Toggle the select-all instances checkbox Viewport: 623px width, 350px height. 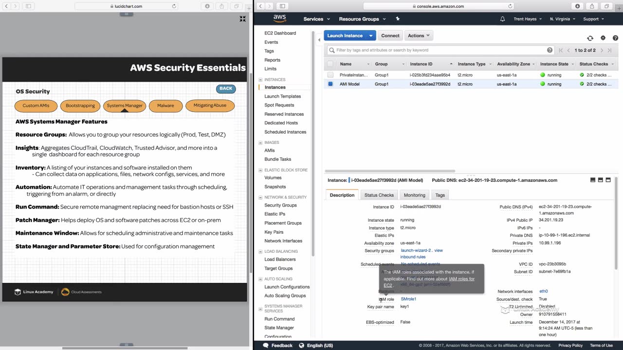coord(330,64)
